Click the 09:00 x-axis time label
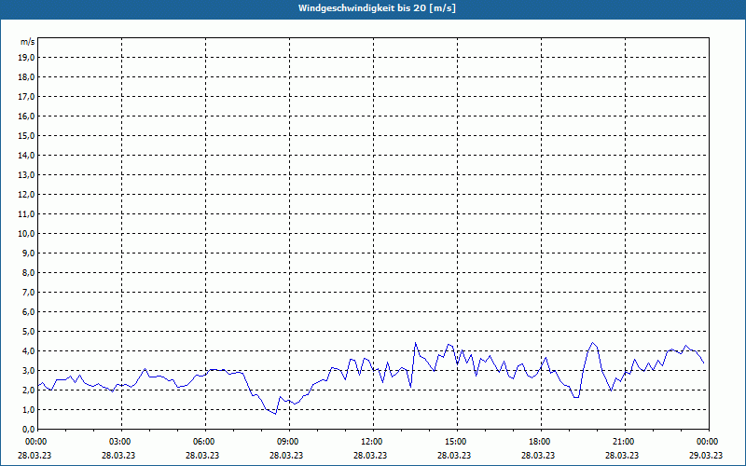 pyautogui.click(x=289, y=442)
